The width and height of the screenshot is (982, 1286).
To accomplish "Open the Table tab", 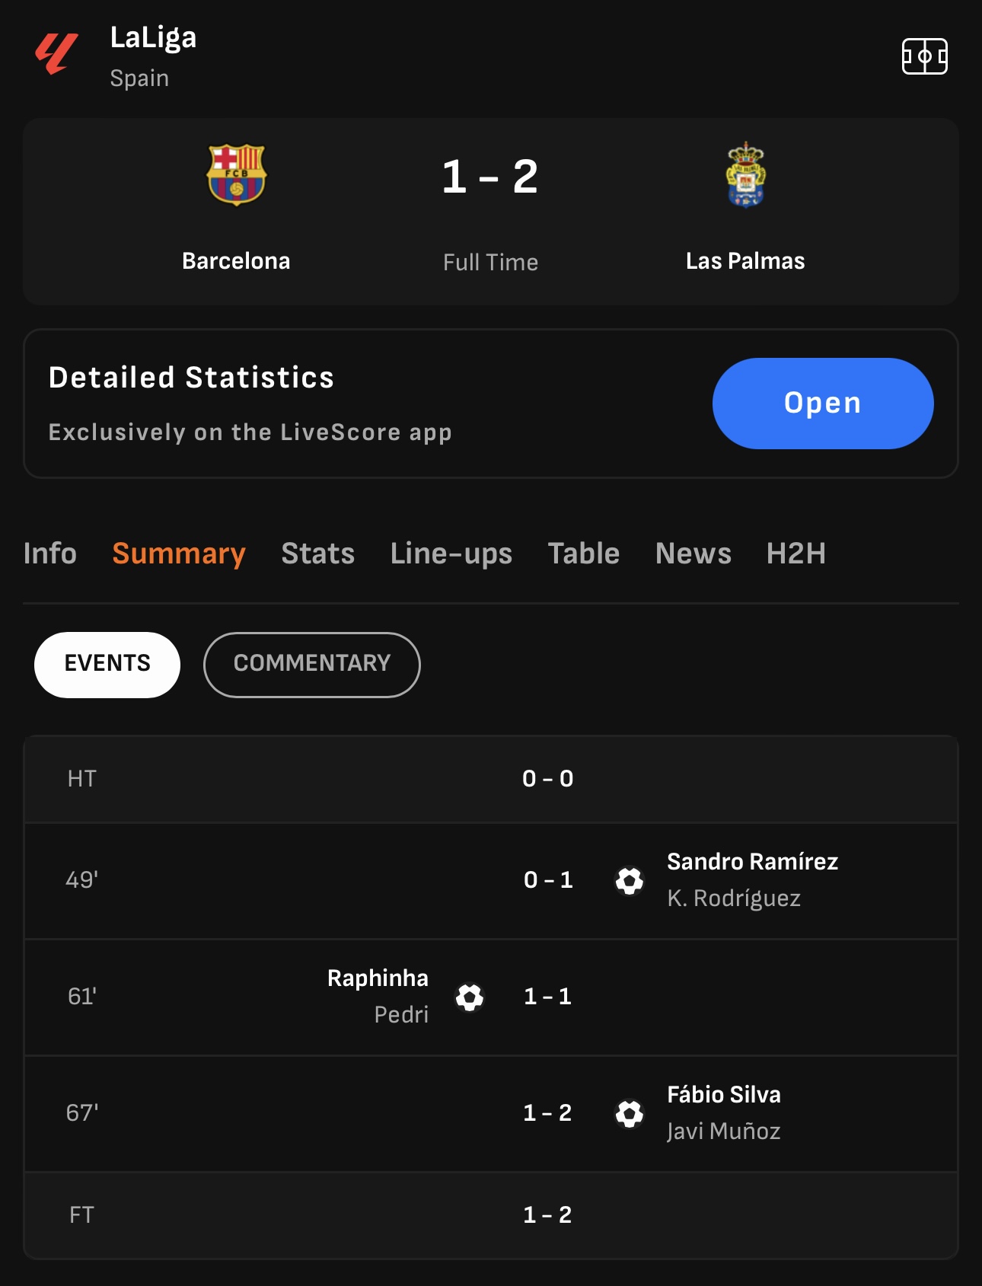I will tap(584, 554).
